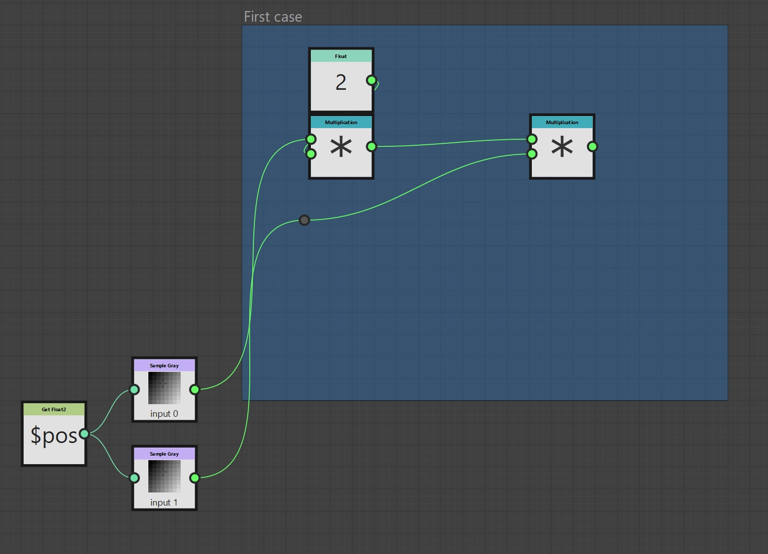This screenshot has width=768, height=554.
Task: Select the Sample Gray input 0 node
Action: tap(164, 390)
